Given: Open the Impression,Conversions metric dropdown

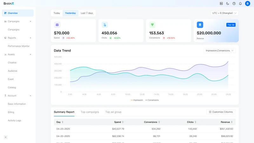Looking at the screenshot, I should tap(219, 51).
